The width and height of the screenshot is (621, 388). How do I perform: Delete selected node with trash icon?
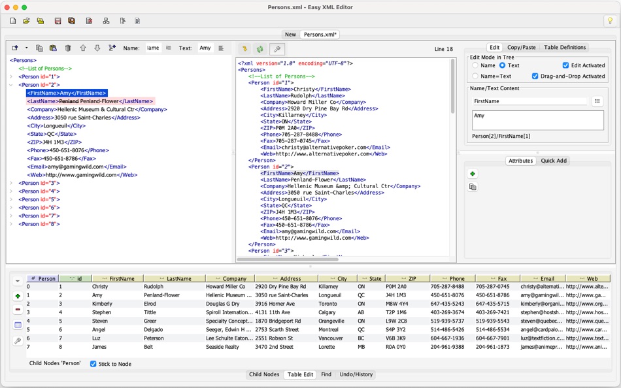(67, 48)
